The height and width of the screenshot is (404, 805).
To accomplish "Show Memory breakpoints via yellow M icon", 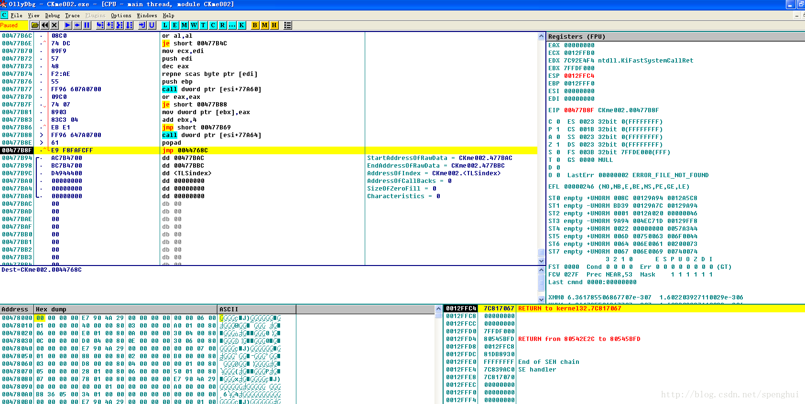I will [x=264, y=25].
